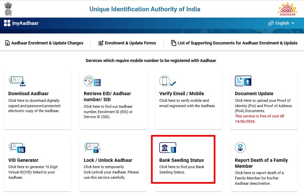Click the Retrieve EID/UID clock icon
This screenshot has width=304, height=194.
92,81
